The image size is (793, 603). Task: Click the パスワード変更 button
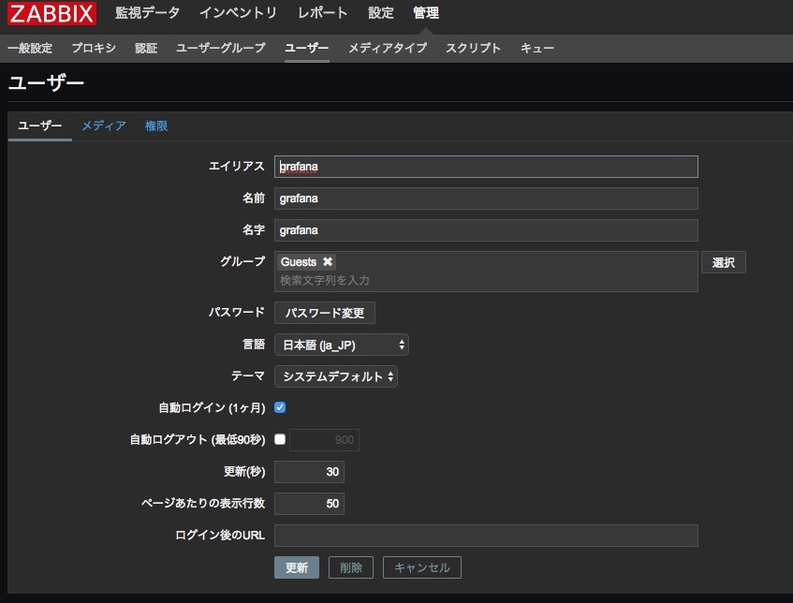324,313
